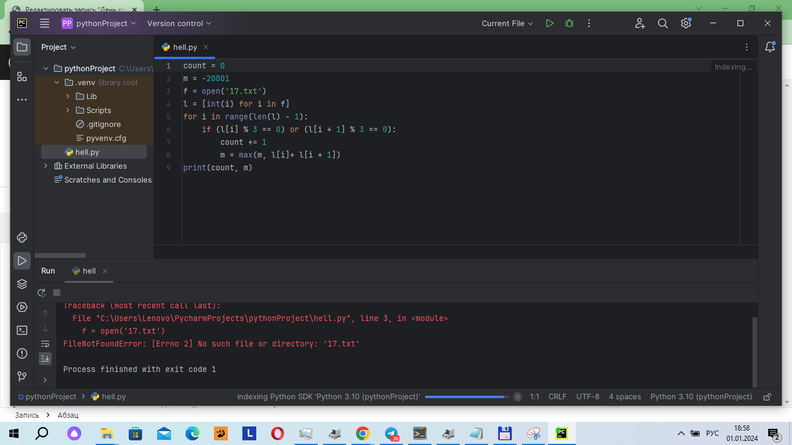792x445 pixels.
Task: Open Python Packages layers icon
Action: 22,284
